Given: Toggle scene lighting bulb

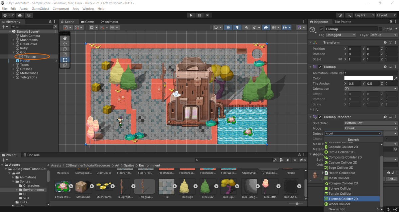Looking at the screenshot, I should pos(237,28).
